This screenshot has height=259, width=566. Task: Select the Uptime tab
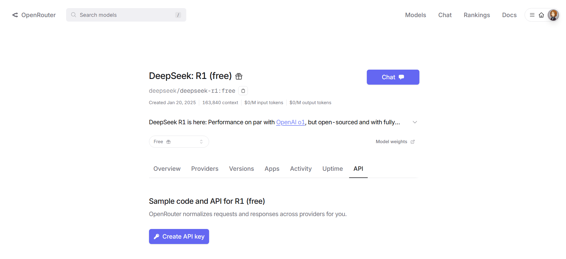(x=332, y=169)
